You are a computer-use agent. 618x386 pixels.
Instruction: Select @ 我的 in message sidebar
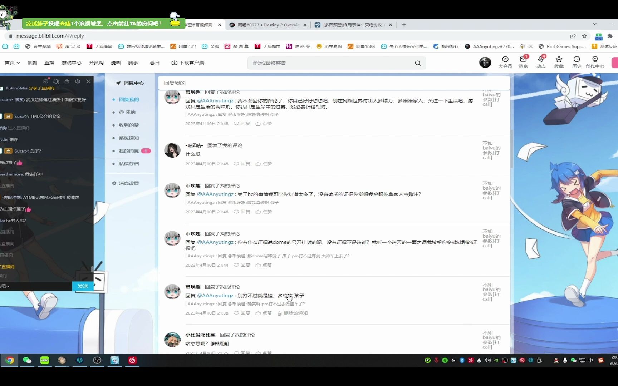[x=127, y=112]
